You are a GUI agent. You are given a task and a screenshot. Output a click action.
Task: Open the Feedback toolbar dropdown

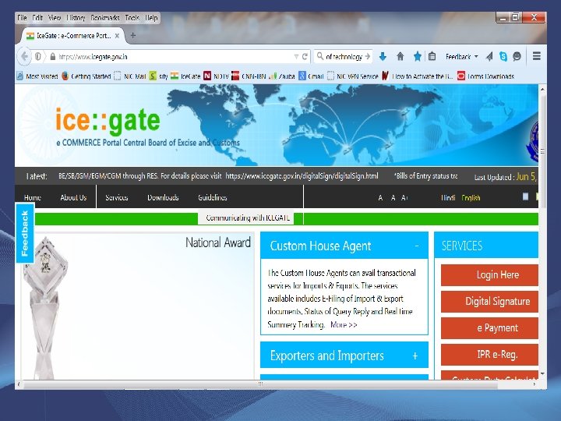461,57
